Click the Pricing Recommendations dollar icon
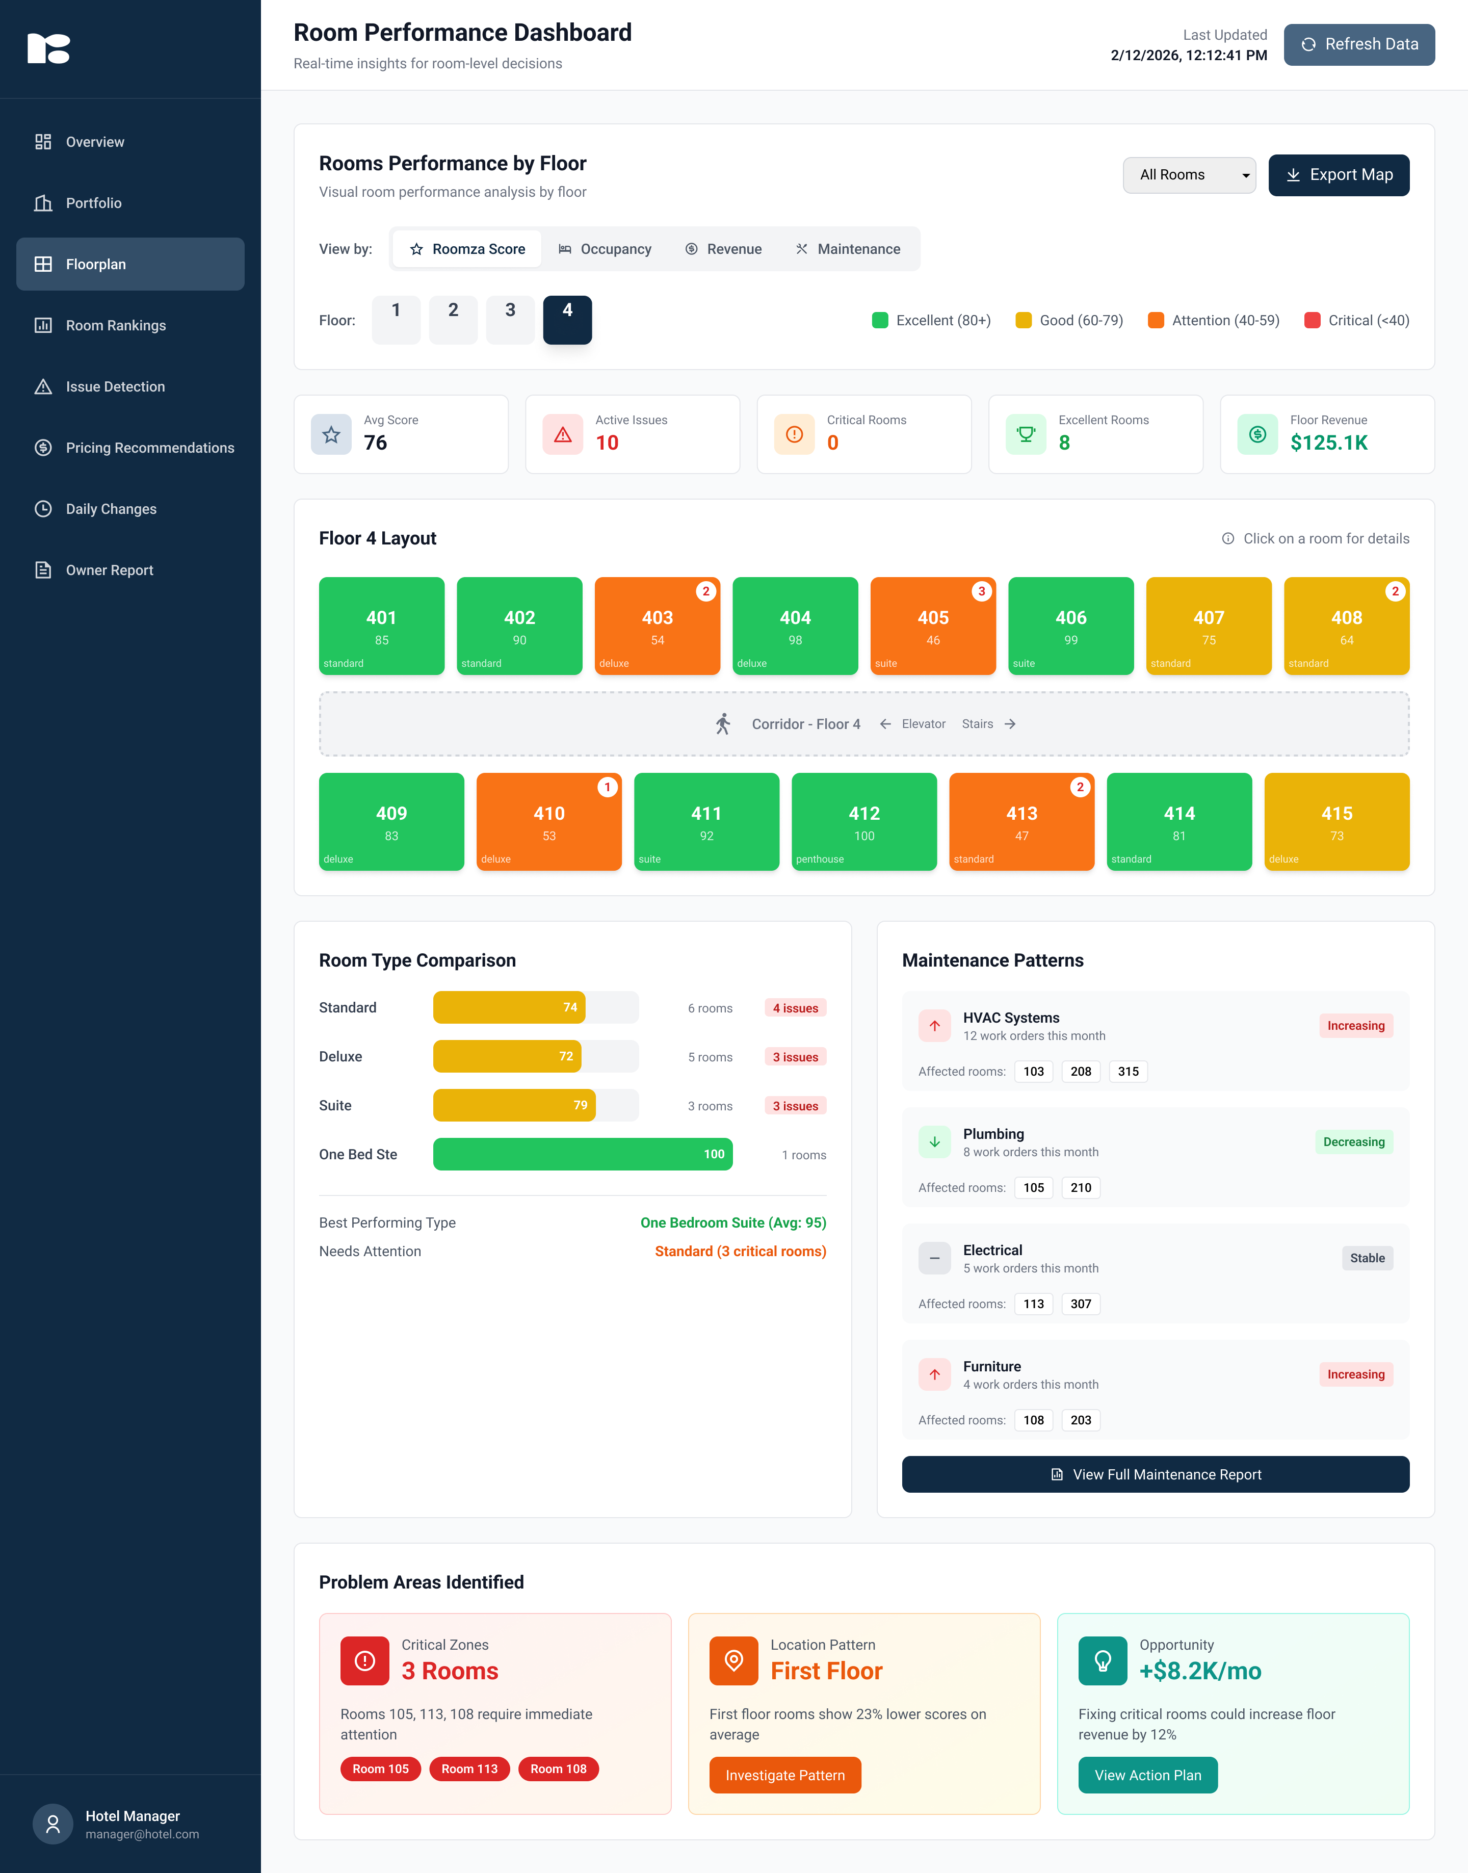The width and height of the screenshot is (1468, 1873). [x=43, y=448]
